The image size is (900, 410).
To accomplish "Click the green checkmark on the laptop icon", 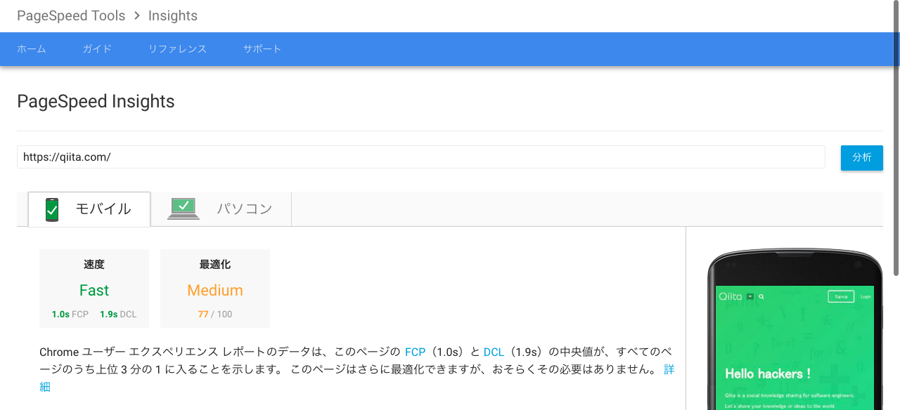I will pyautogui.click(x=183, y=206).
